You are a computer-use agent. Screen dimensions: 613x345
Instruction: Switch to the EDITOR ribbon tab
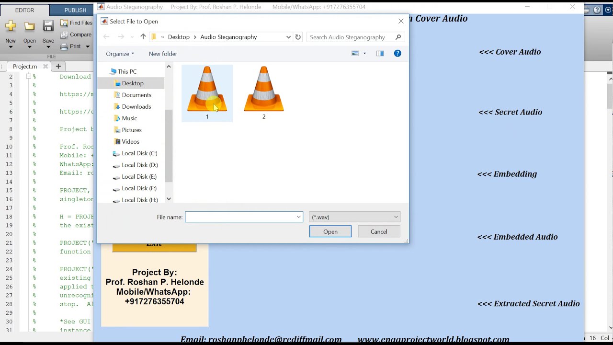click(x=24, y=10)
